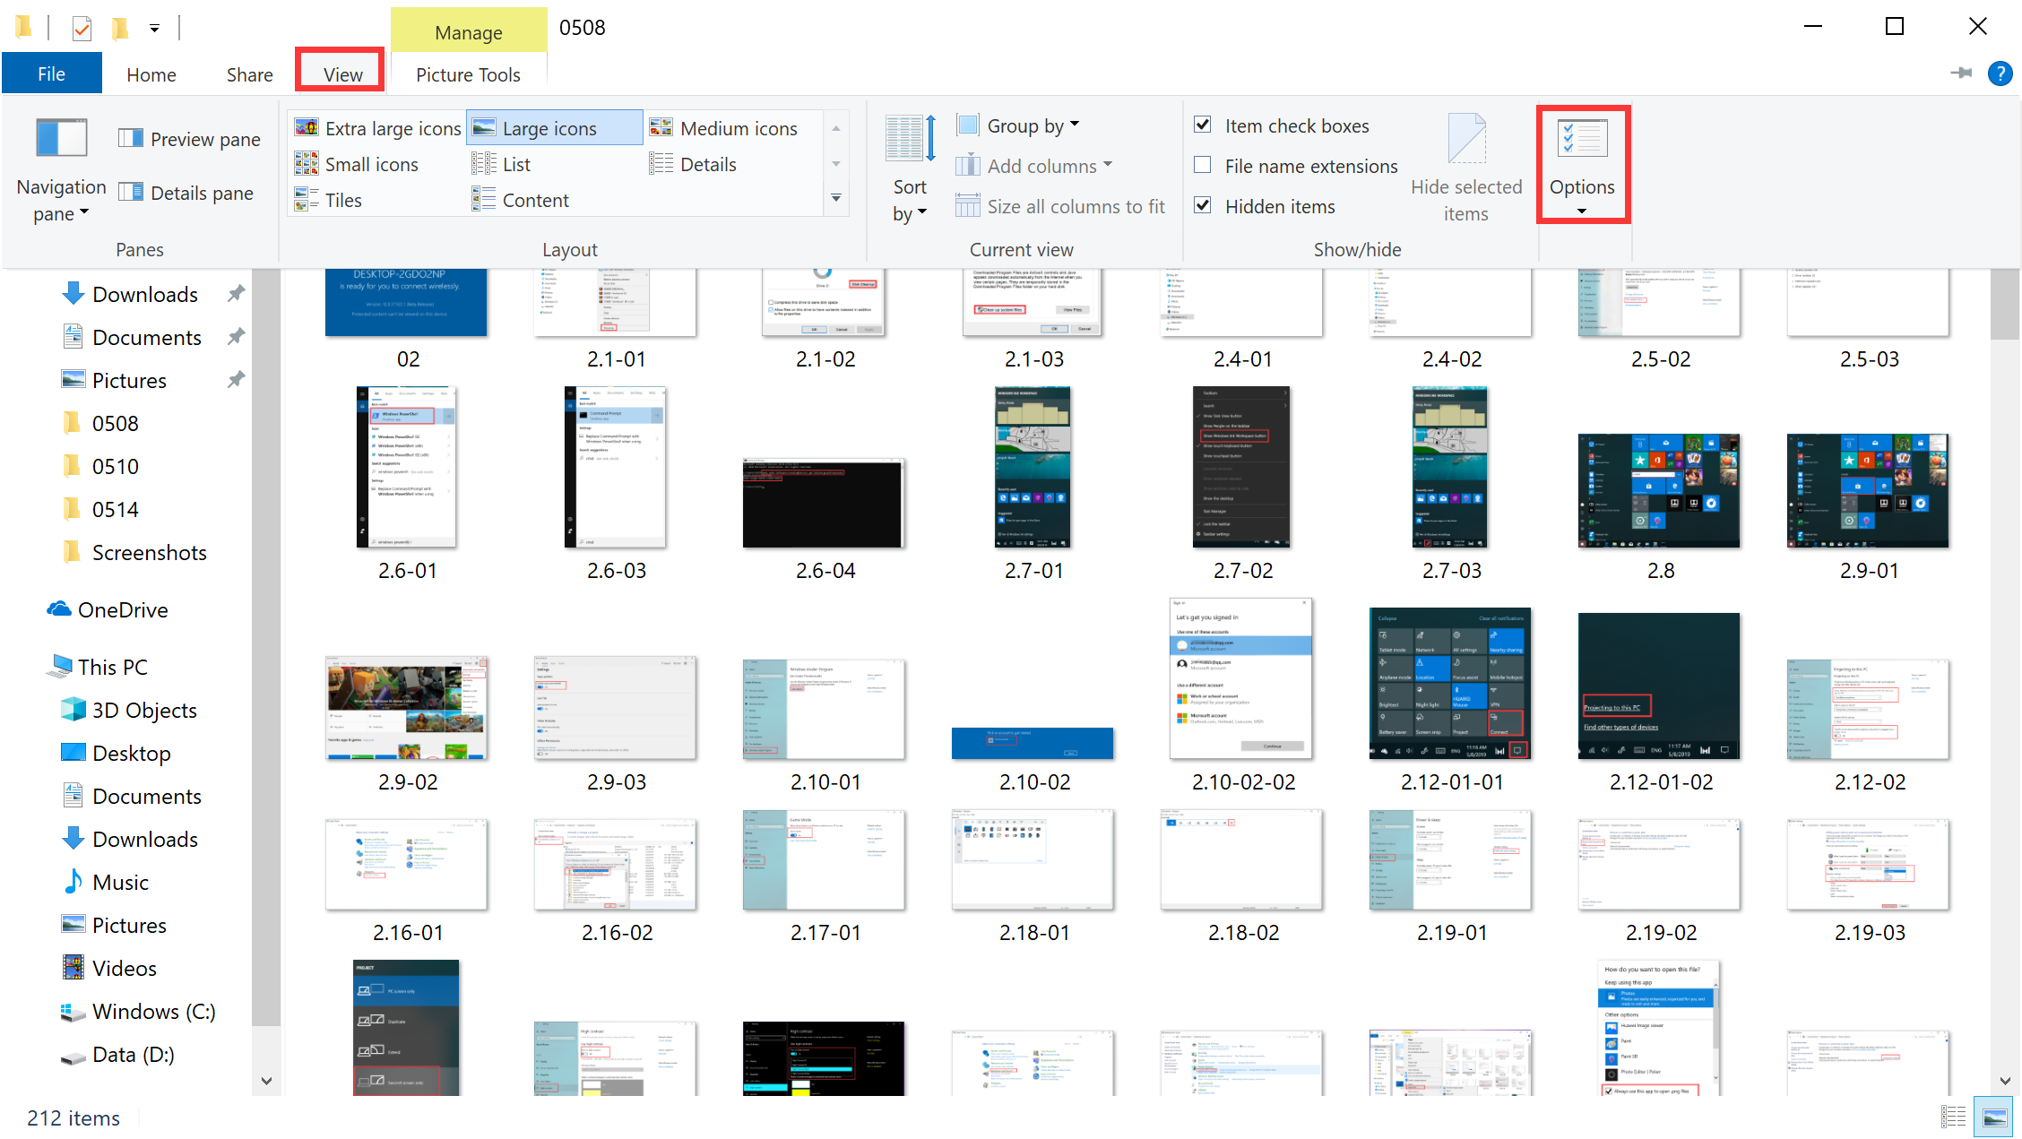2022x1139 pixels.
Task: Click the Navigation pane icon
Action: point(61,137)
